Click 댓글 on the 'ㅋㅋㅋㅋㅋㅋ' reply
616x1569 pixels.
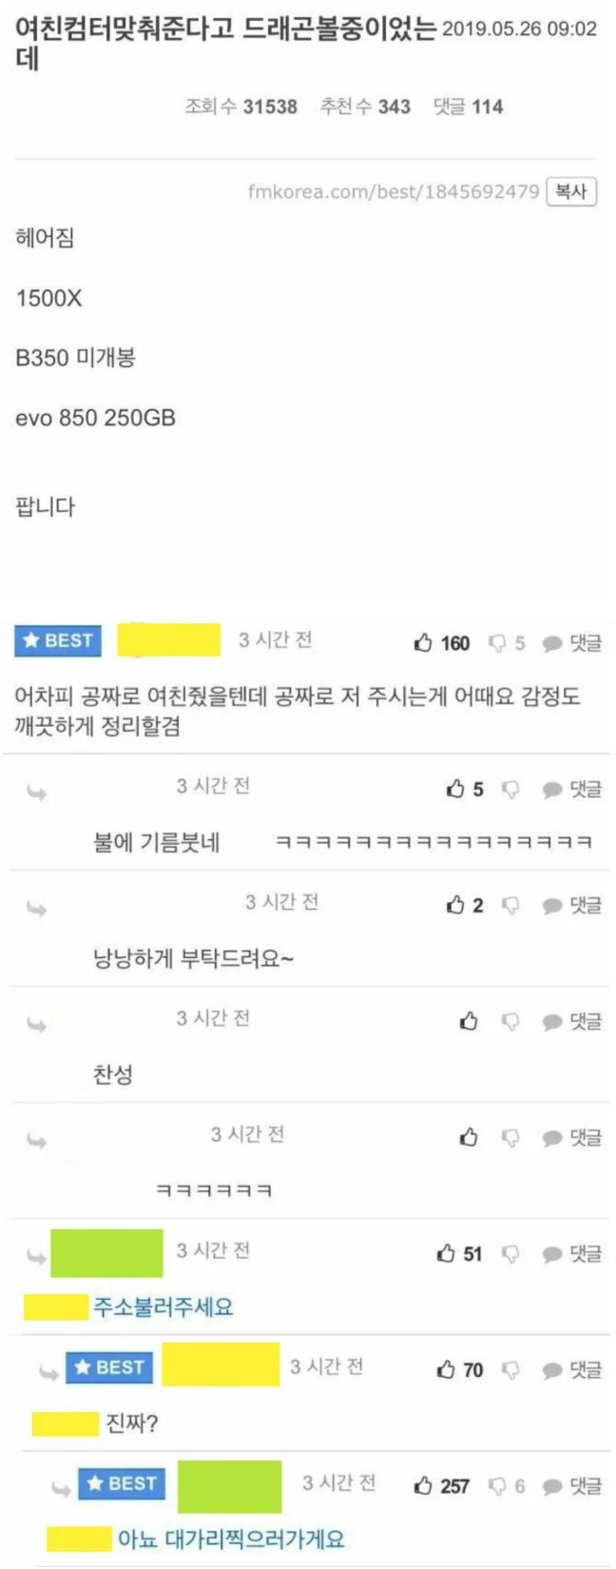click(x=572, y=1137)
